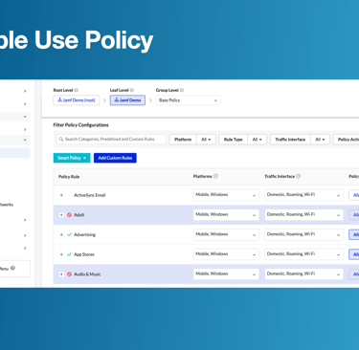Expand the Adult rule row
The width and height of the screenshot is (359, 350).
click(x=61, y=215)
